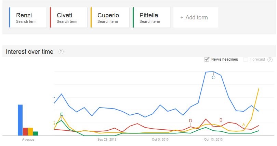Click the Add term button
The image size is (277, 146).
tap(194, 17)
